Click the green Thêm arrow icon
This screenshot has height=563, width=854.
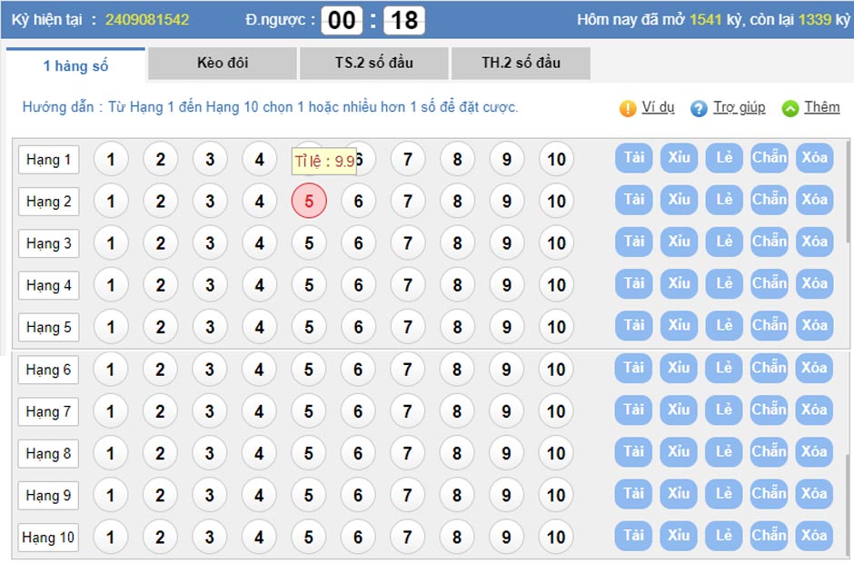(x=789, y=108)
